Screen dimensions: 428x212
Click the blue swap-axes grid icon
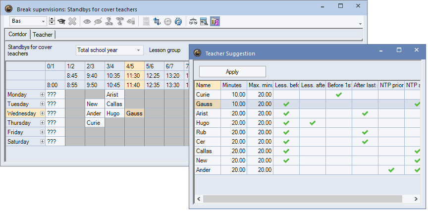pos(157,22)
